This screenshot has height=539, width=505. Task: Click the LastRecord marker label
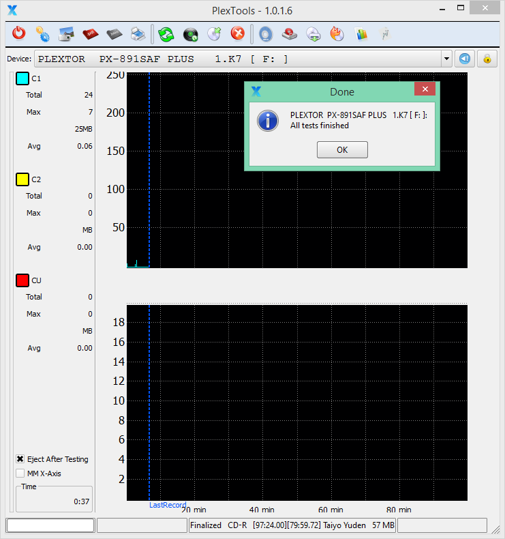click(x=168, y=505)
